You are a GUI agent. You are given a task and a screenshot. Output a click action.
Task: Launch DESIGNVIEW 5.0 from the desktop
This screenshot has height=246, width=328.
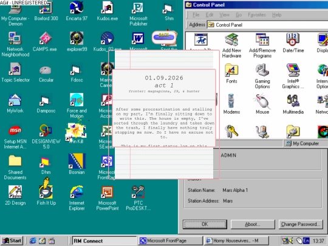click(x=46, y=137)
